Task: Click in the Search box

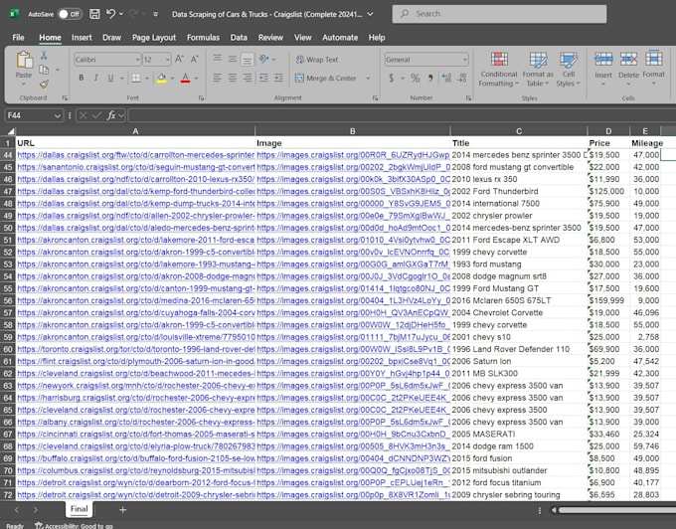Action: pos(499,14)
